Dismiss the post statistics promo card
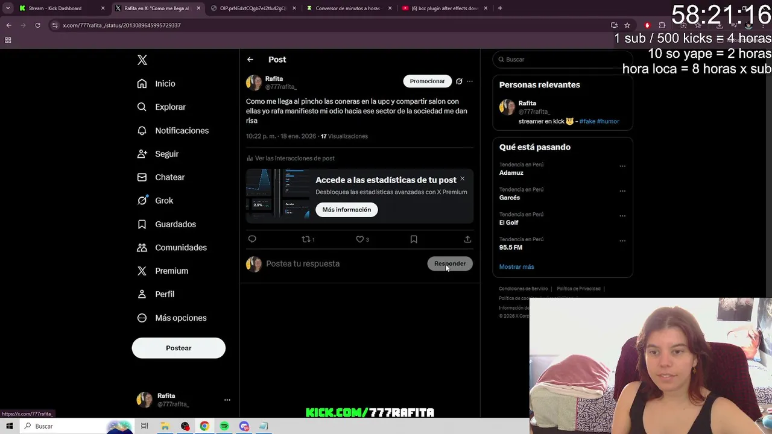This screenshot has height=434, width=772. pos(463,178)
